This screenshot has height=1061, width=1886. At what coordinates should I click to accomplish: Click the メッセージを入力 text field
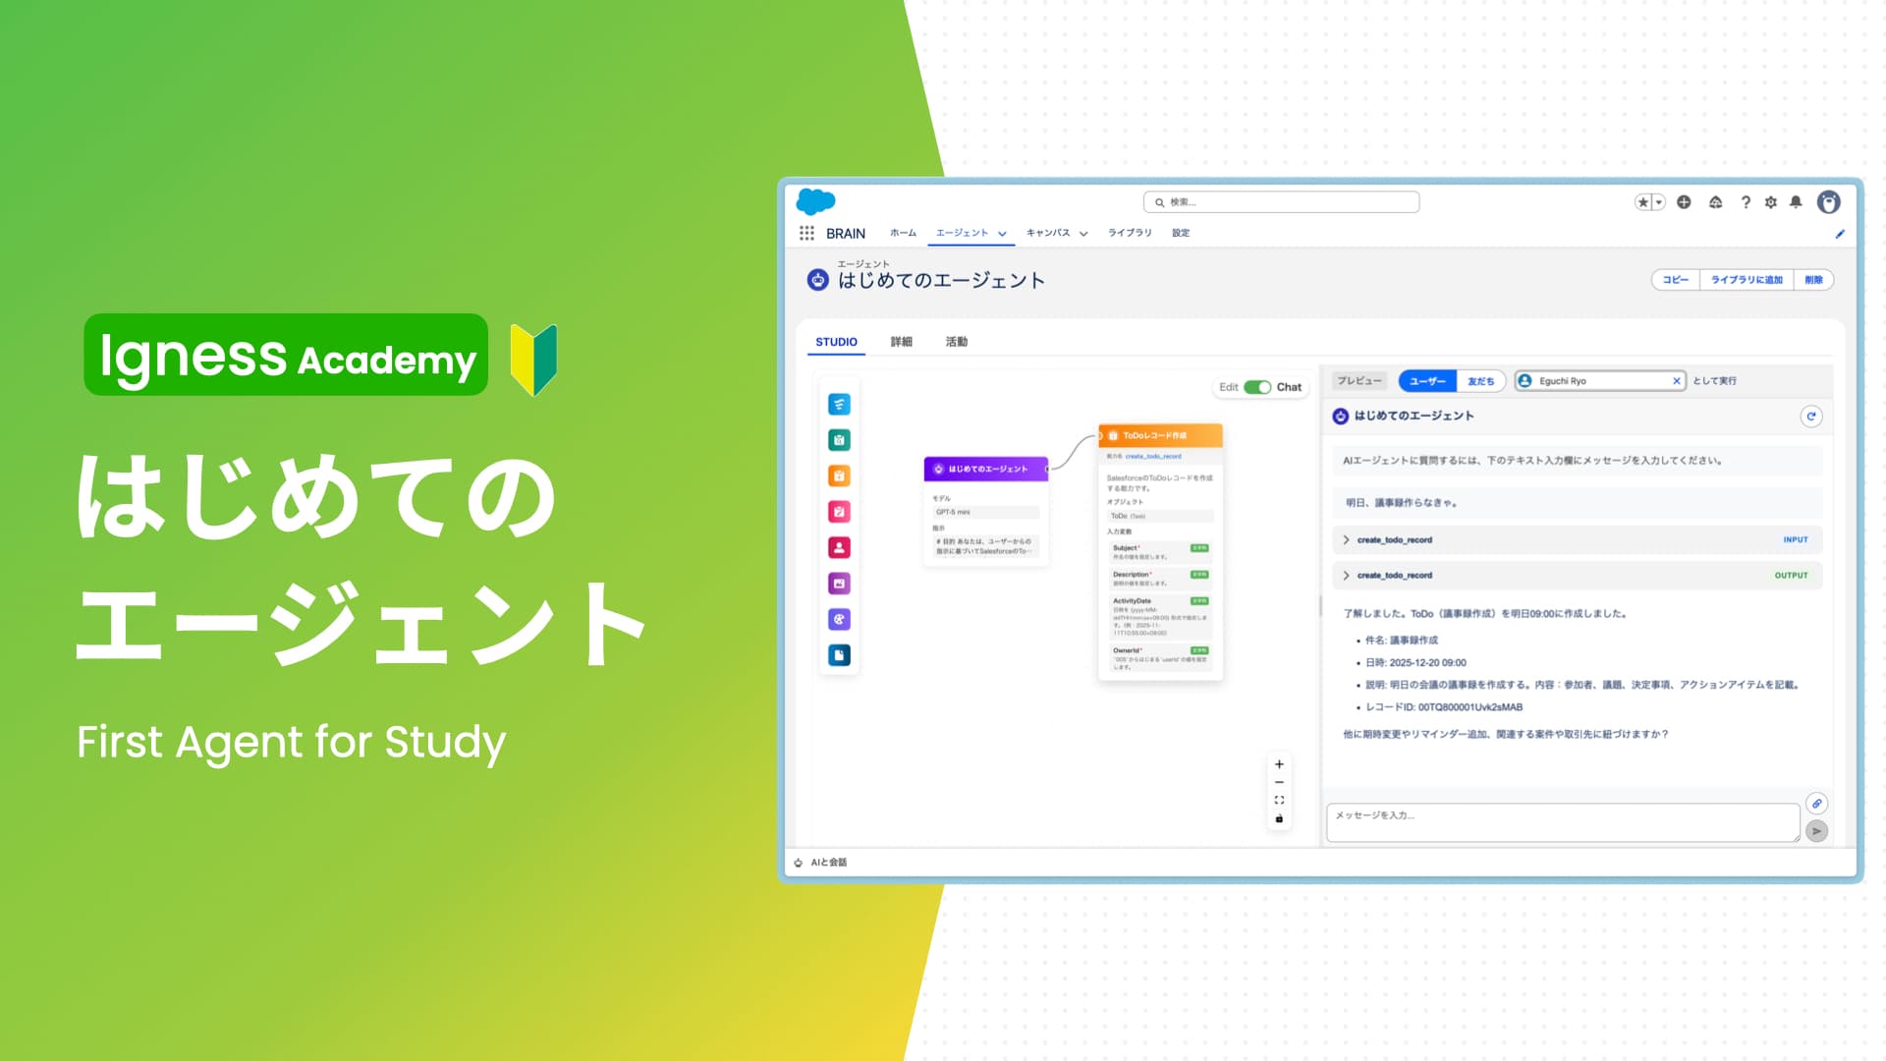pos(1562,822)
